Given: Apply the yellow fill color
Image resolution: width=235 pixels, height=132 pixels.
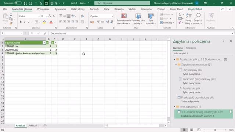Looking at the screenshot, I should coord(44,22).
